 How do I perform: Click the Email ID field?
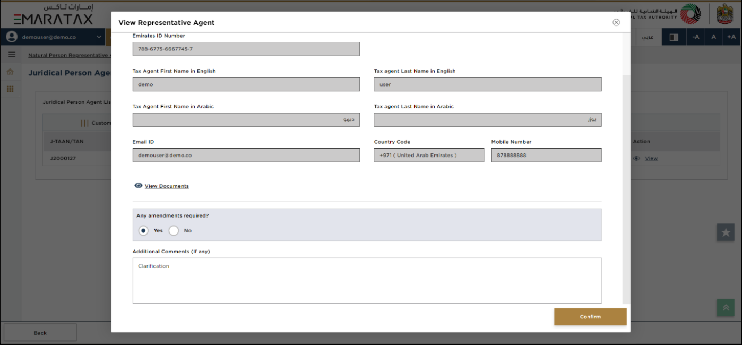coord(246,155)
